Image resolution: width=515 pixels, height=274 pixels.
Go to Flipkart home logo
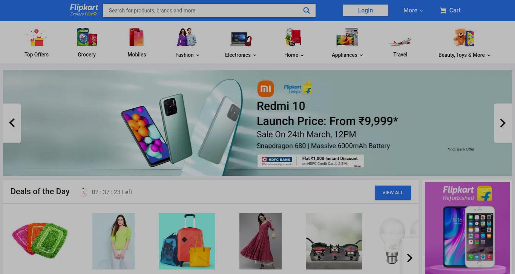point(84,10)
